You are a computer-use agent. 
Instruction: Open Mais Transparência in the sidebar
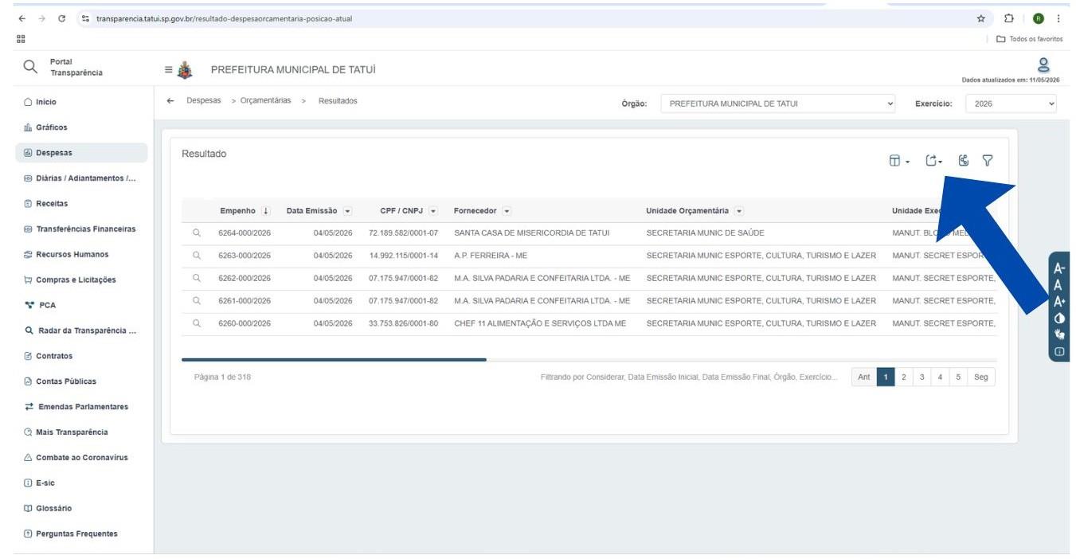(x=80, y=432)
